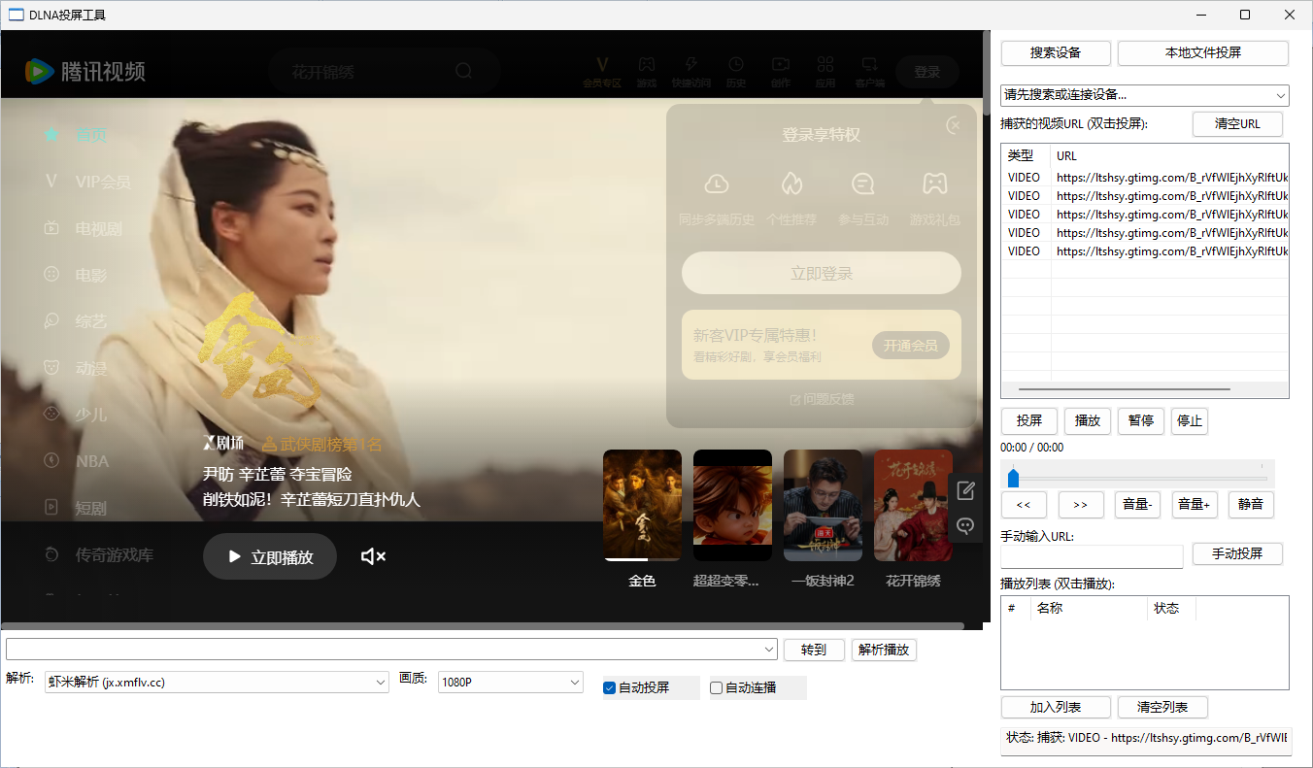Select VIP会员 in the sidebar menu
The width and height of the screenshot is (1313, 768).
(x=103, y=182)
